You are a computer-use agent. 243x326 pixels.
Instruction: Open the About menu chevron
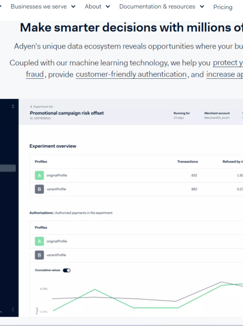click(x=108, y=7)
